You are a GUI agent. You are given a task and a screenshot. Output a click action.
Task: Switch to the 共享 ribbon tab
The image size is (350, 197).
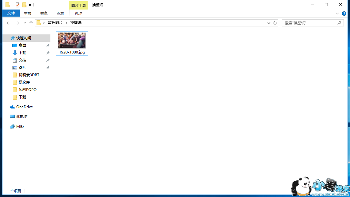point(44,14)
